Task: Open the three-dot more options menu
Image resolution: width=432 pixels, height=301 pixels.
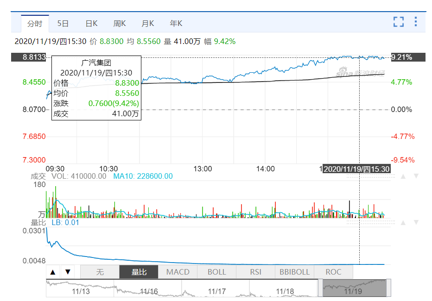Action: [x=415, y=21]
